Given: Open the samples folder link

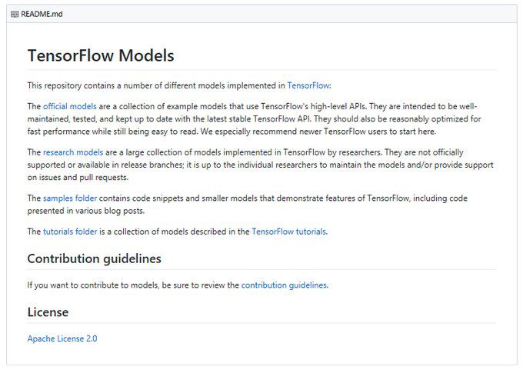Looking at the screenshot, I should click(70, 198).
